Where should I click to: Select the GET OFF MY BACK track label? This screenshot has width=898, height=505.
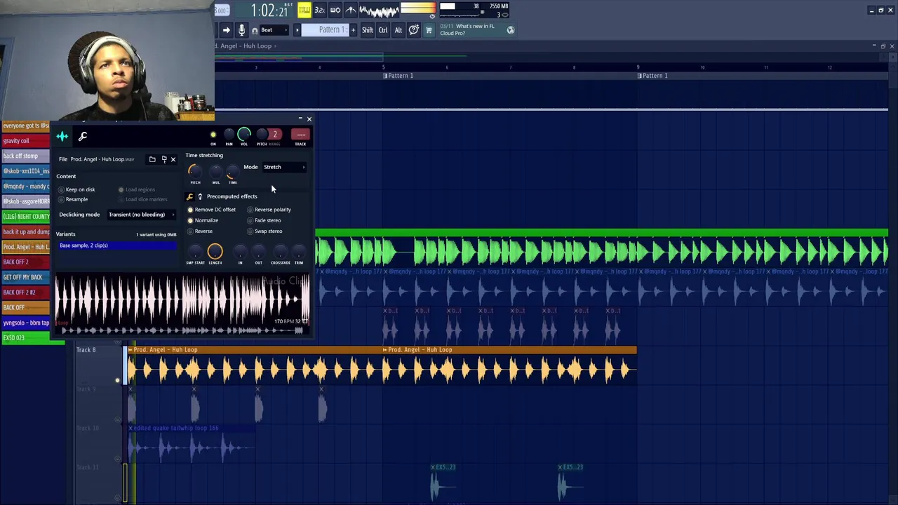pos(25,277)
